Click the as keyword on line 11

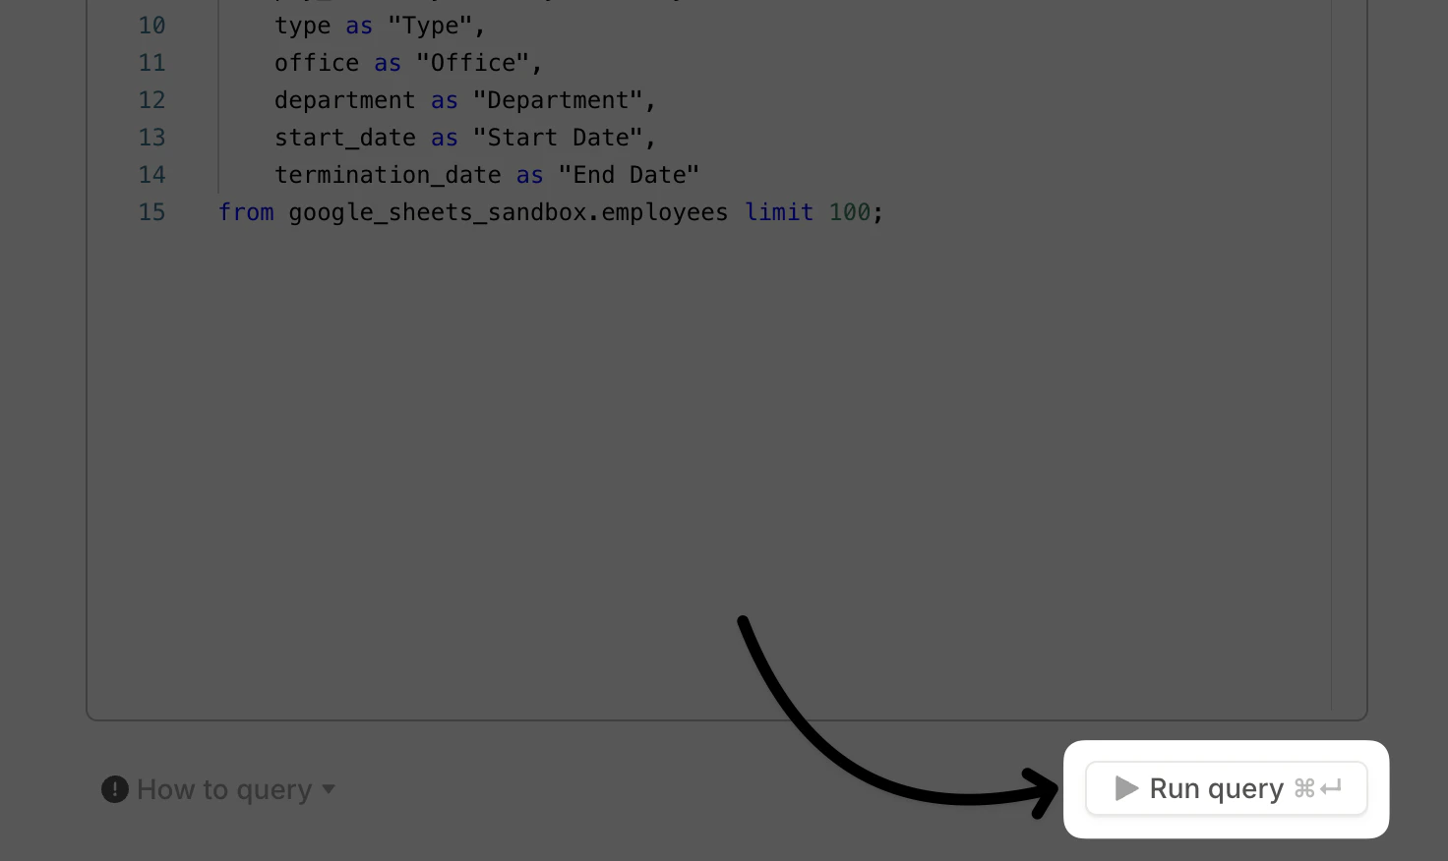(x=387, y=62)
